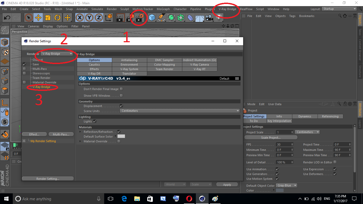This screenshot has height=204, width=363.
Task: Toggle the Lights checkbox
Action: pyautogui.click(x=95, y=121)
